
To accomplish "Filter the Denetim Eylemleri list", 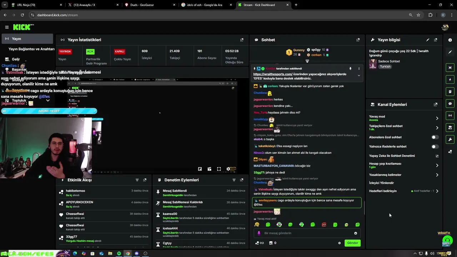I will coord(234,180).
